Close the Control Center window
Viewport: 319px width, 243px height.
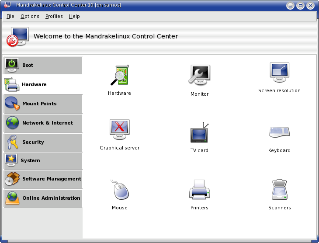(x=310, y=6)
